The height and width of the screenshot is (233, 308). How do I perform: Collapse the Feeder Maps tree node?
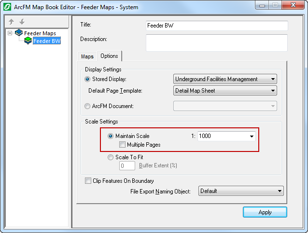coord(10,33)
